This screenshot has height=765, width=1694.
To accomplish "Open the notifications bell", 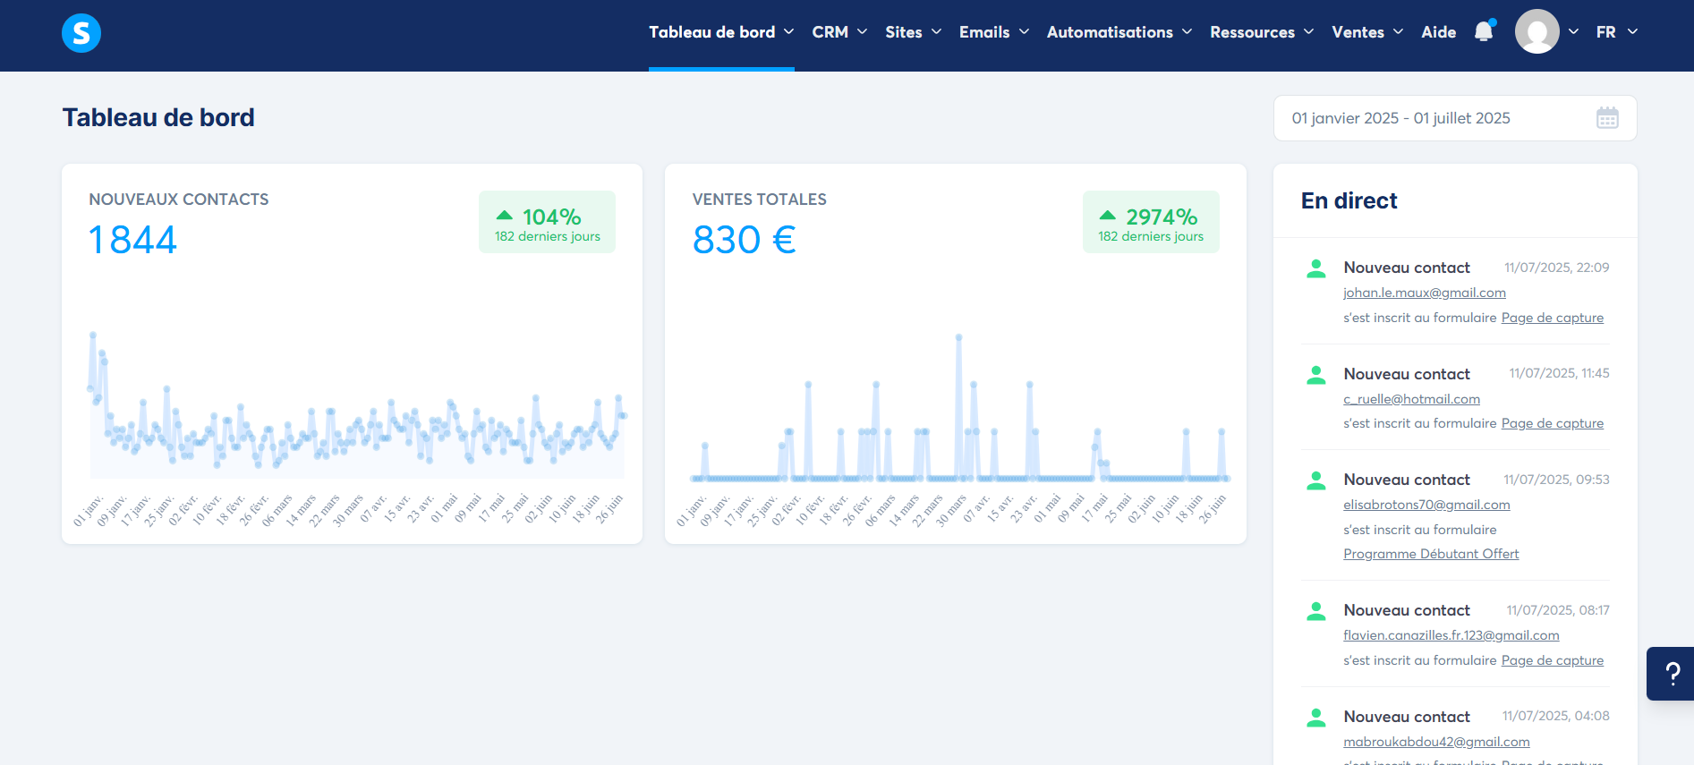I will coord(1484,31).
